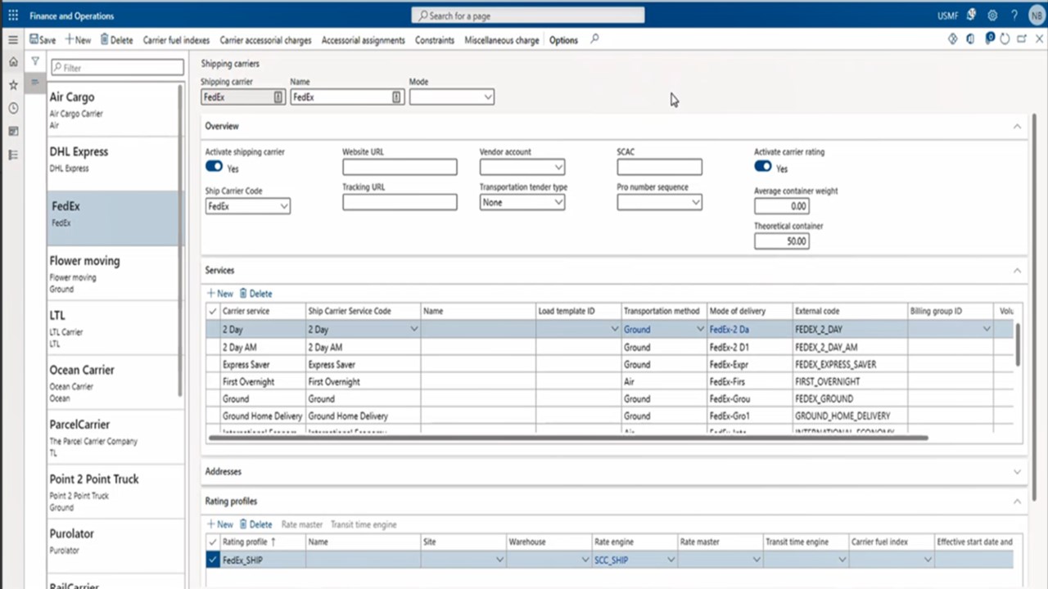Open the Carrier fuel indexes menu

176,40
